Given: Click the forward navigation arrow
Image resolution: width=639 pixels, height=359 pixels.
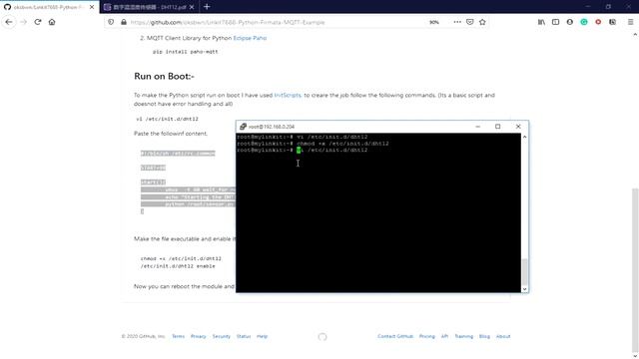Looking at the screenshot, I should tap(23, 22).
